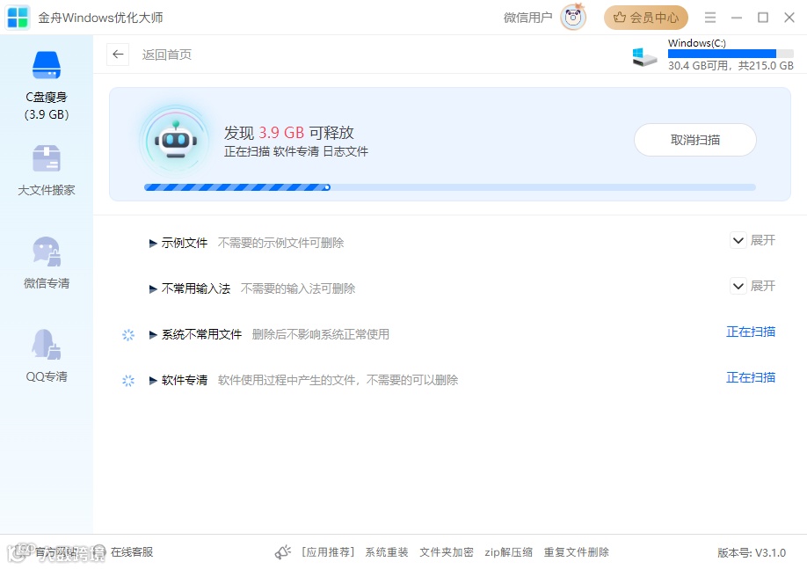Minimize the application window
The height and width of the screenshot is (569, 807).
coord(737,18)
